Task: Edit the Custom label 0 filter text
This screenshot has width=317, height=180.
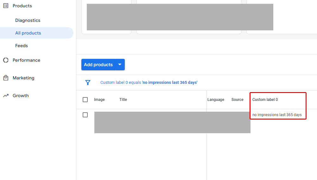Action: tap(149, 83)
